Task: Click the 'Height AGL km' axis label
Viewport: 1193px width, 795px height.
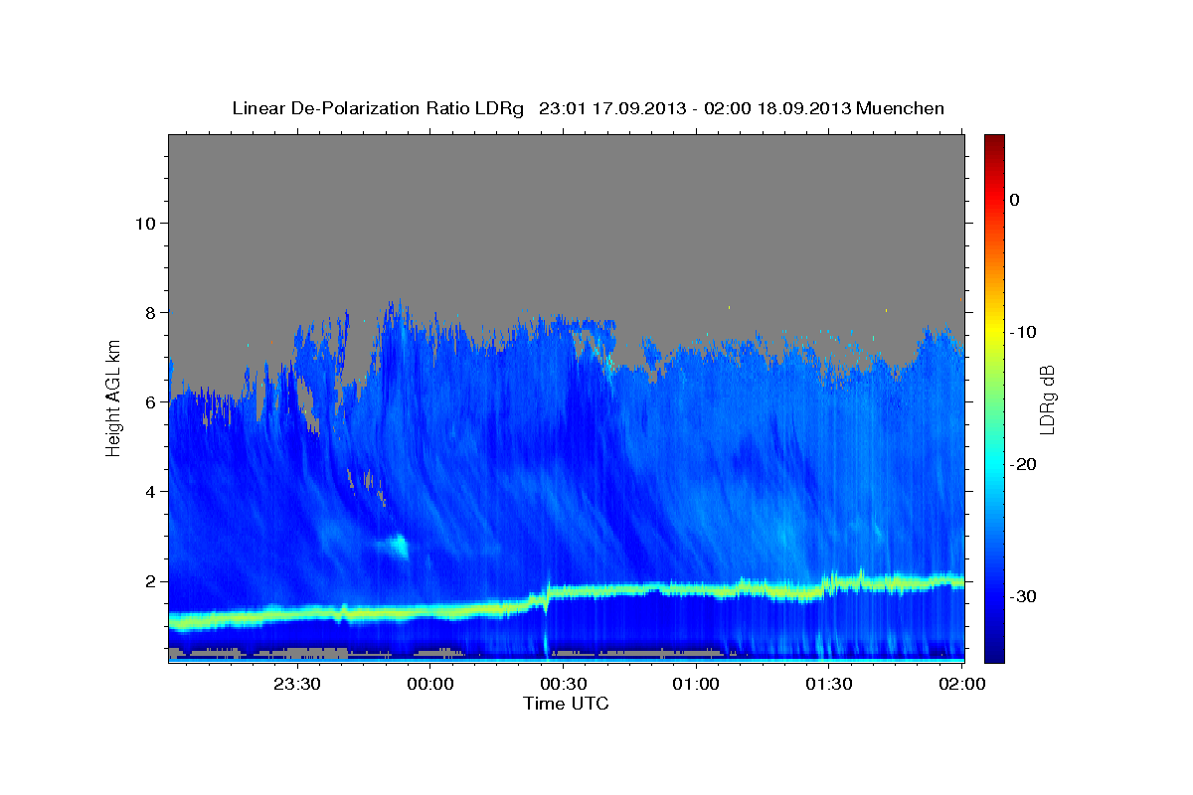Action: 114,399
